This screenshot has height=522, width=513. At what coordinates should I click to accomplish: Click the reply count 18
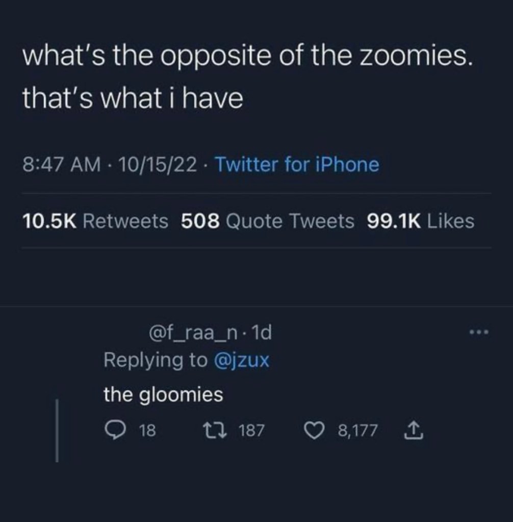point(147,431)
